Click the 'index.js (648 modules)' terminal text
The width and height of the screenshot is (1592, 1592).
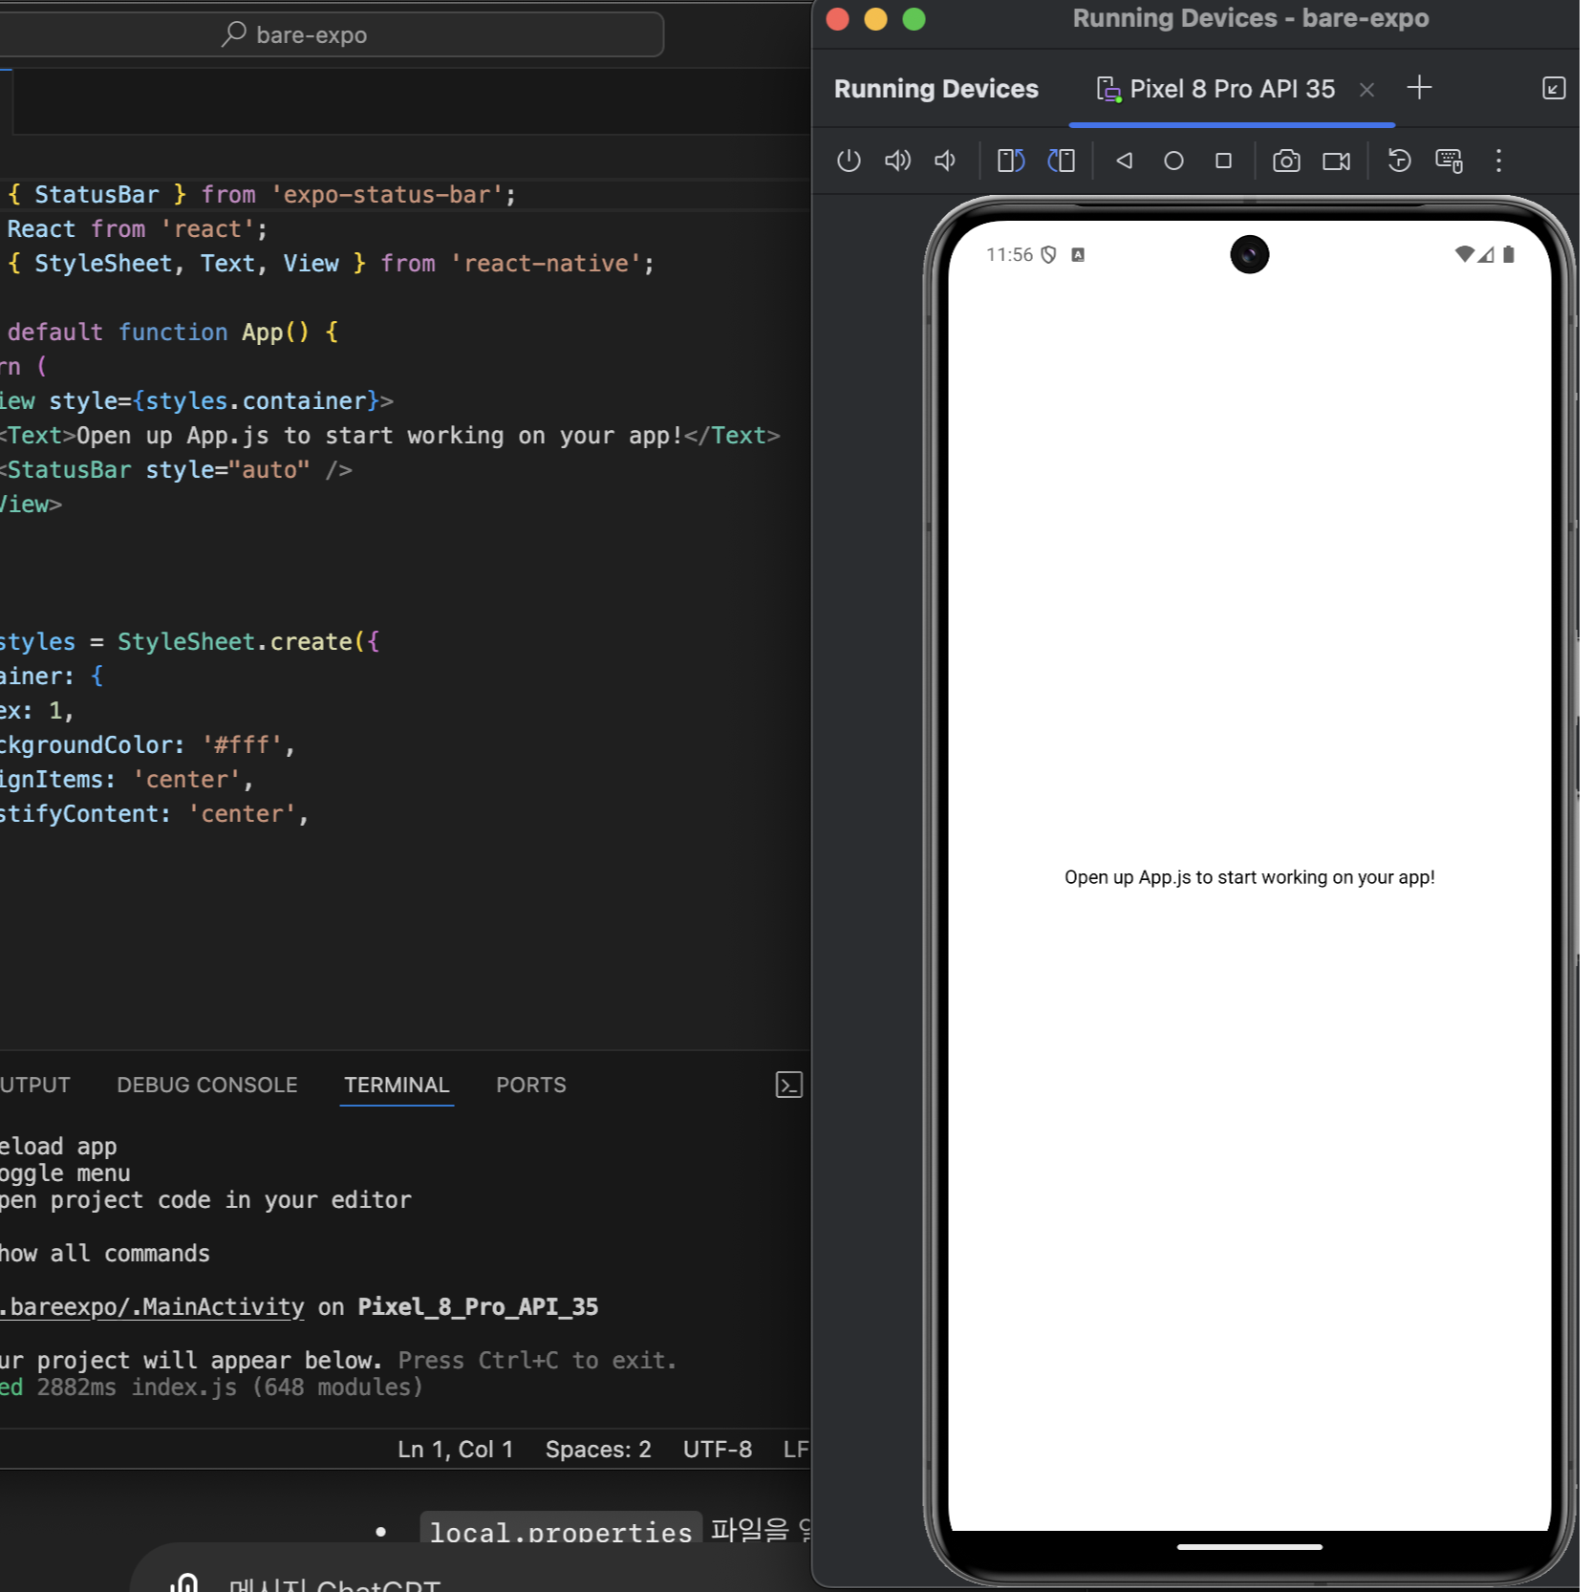click(x=277, y=1387)
